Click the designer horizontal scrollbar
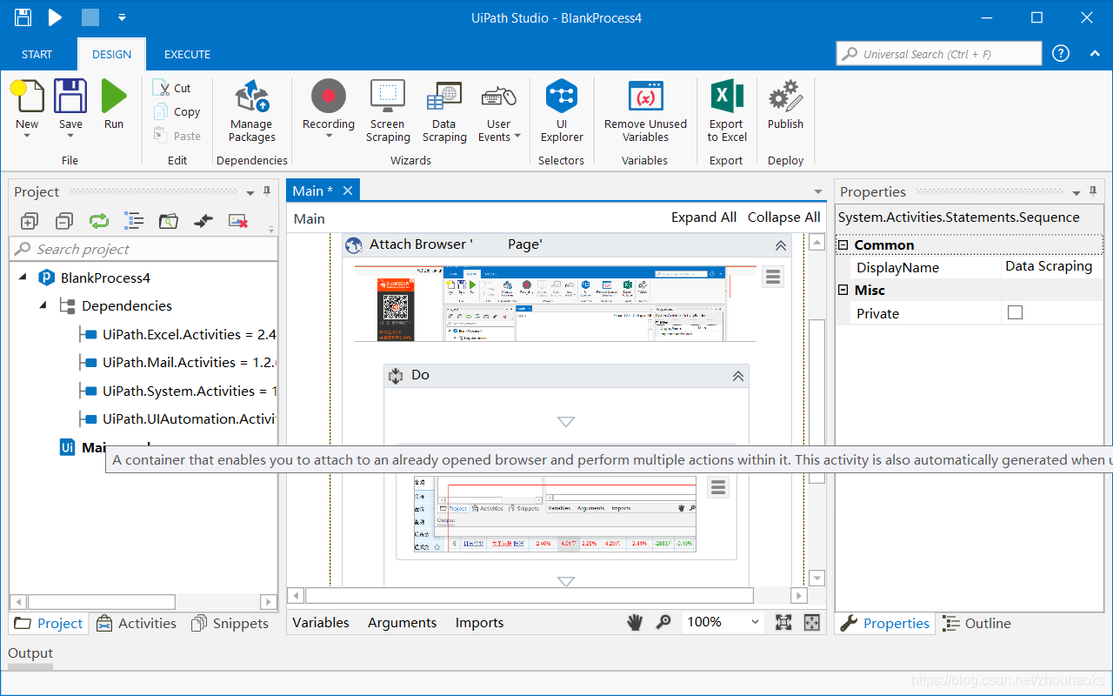 (x=529, y=595)
